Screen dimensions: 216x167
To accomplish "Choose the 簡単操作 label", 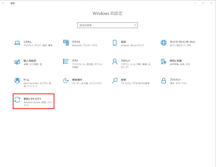I will pyautogui.click(x=77, y=80).
